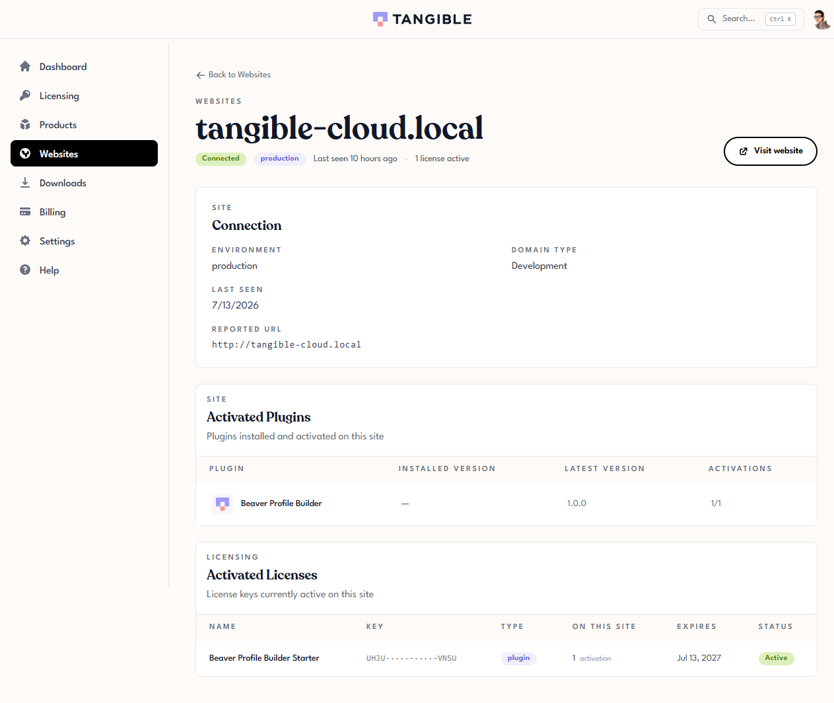Click the Licensing key icon
Screen dimensions: 834x703
point(25,95)
